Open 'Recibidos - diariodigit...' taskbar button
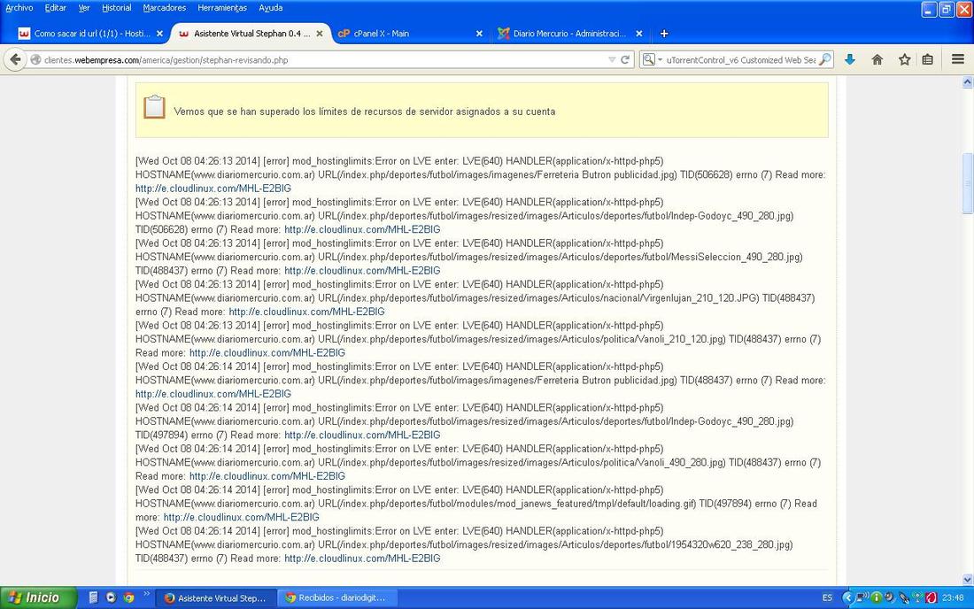 pyautogui.click(x=336, y=597)
